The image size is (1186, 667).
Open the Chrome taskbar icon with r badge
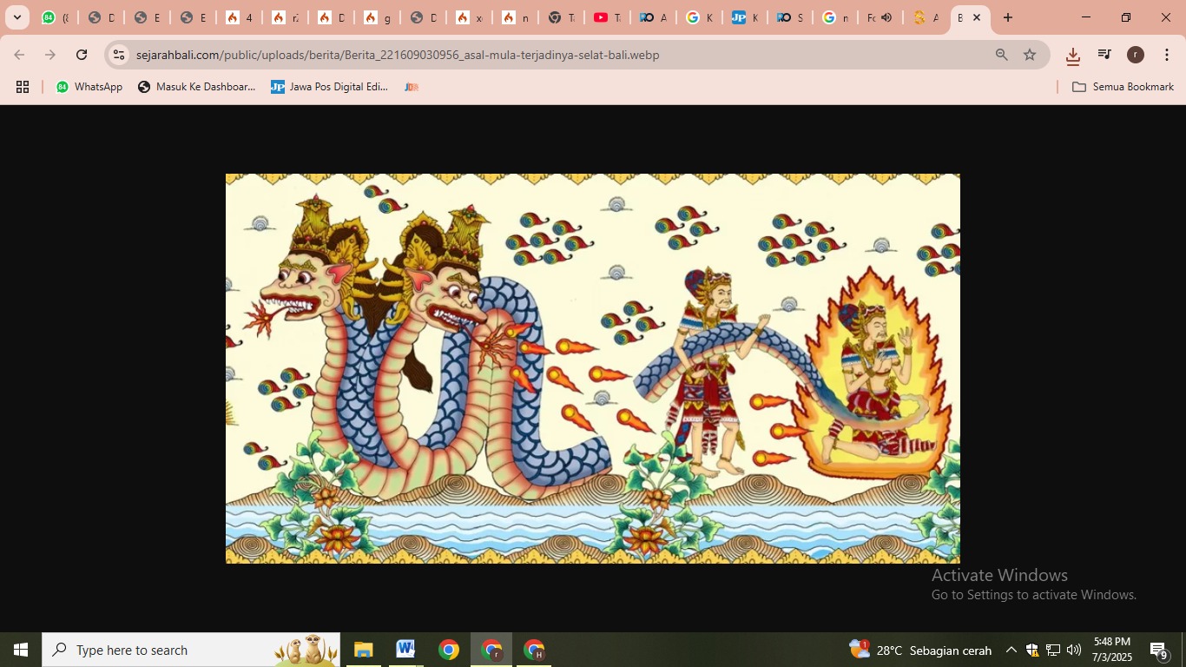coord(491,650)
